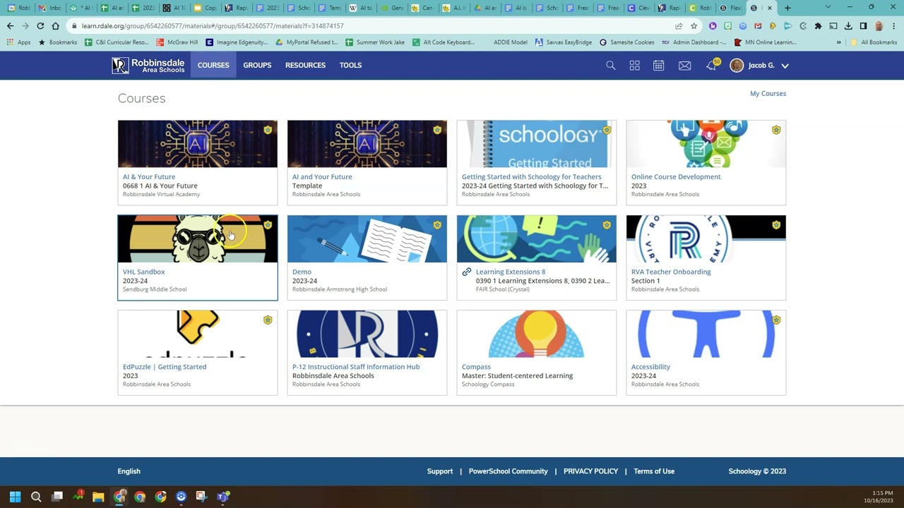Open the Chrome side panel icon
Image resolution: width=904 pixels, height=508 pixels.
pyautogui.click(x=863, y=26)
